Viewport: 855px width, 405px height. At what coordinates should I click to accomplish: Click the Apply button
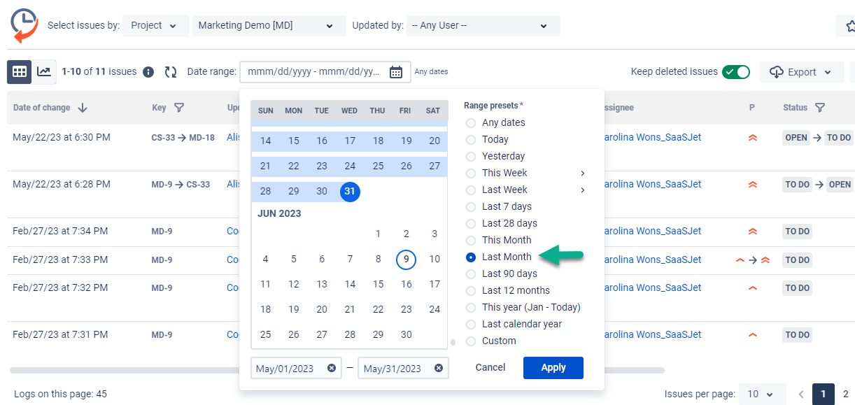tap(553, 367)
